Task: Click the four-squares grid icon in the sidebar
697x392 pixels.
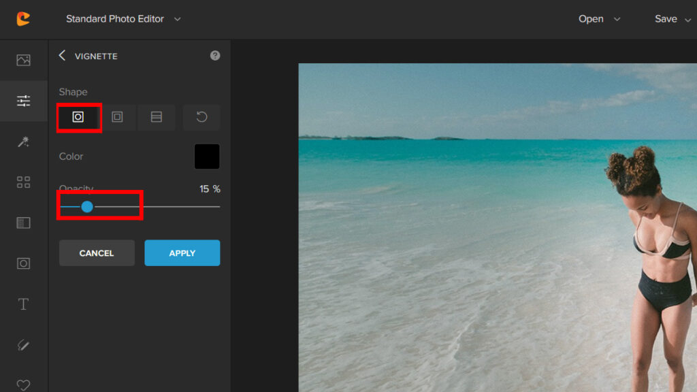Action: pyautogui.click(x=23, y=182)
